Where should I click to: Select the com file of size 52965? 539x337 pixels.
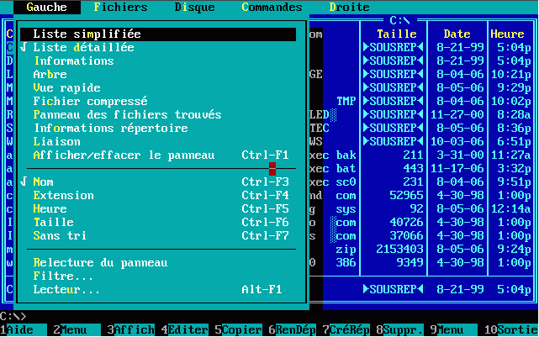pyautogui.click(x=420, y=196)
